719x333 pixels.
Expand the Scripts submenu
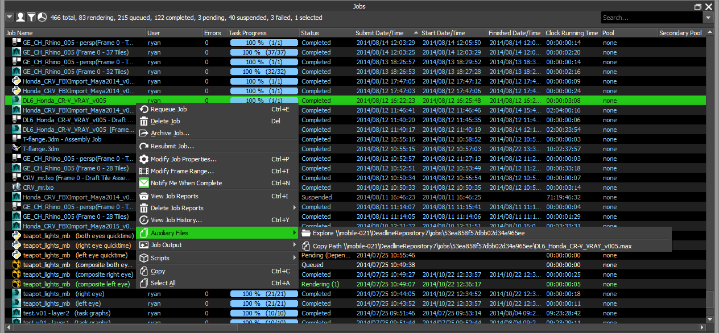point(217,258)
